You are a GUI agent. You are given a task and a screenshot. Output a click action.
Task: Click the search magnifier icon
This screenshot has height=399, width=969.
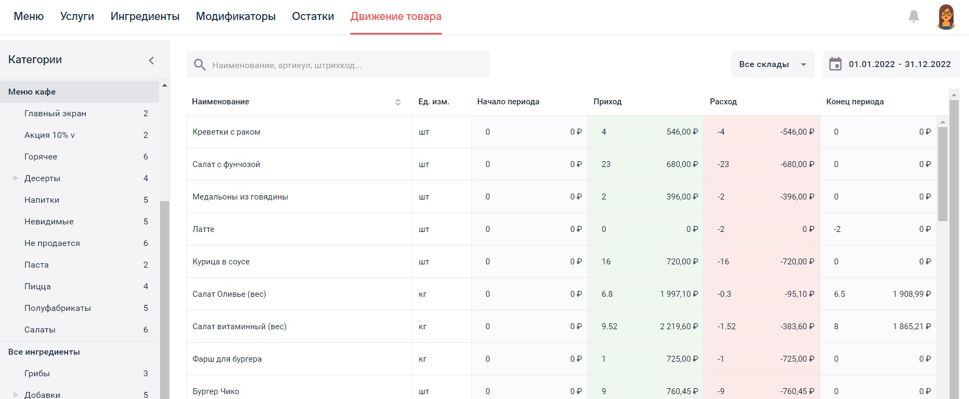200,65
